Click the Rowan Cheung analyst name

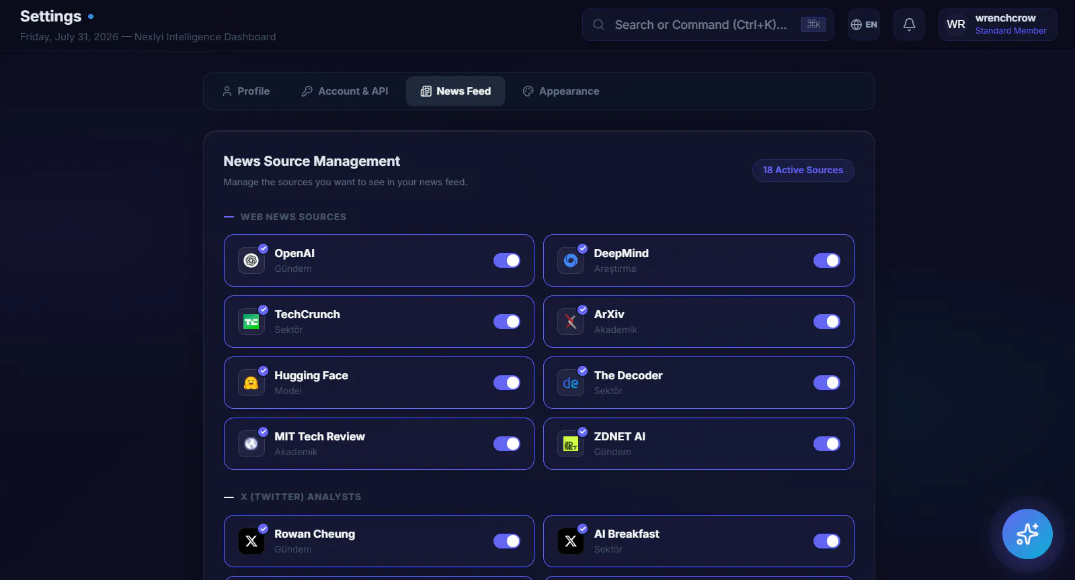click(x=315, y=534)
